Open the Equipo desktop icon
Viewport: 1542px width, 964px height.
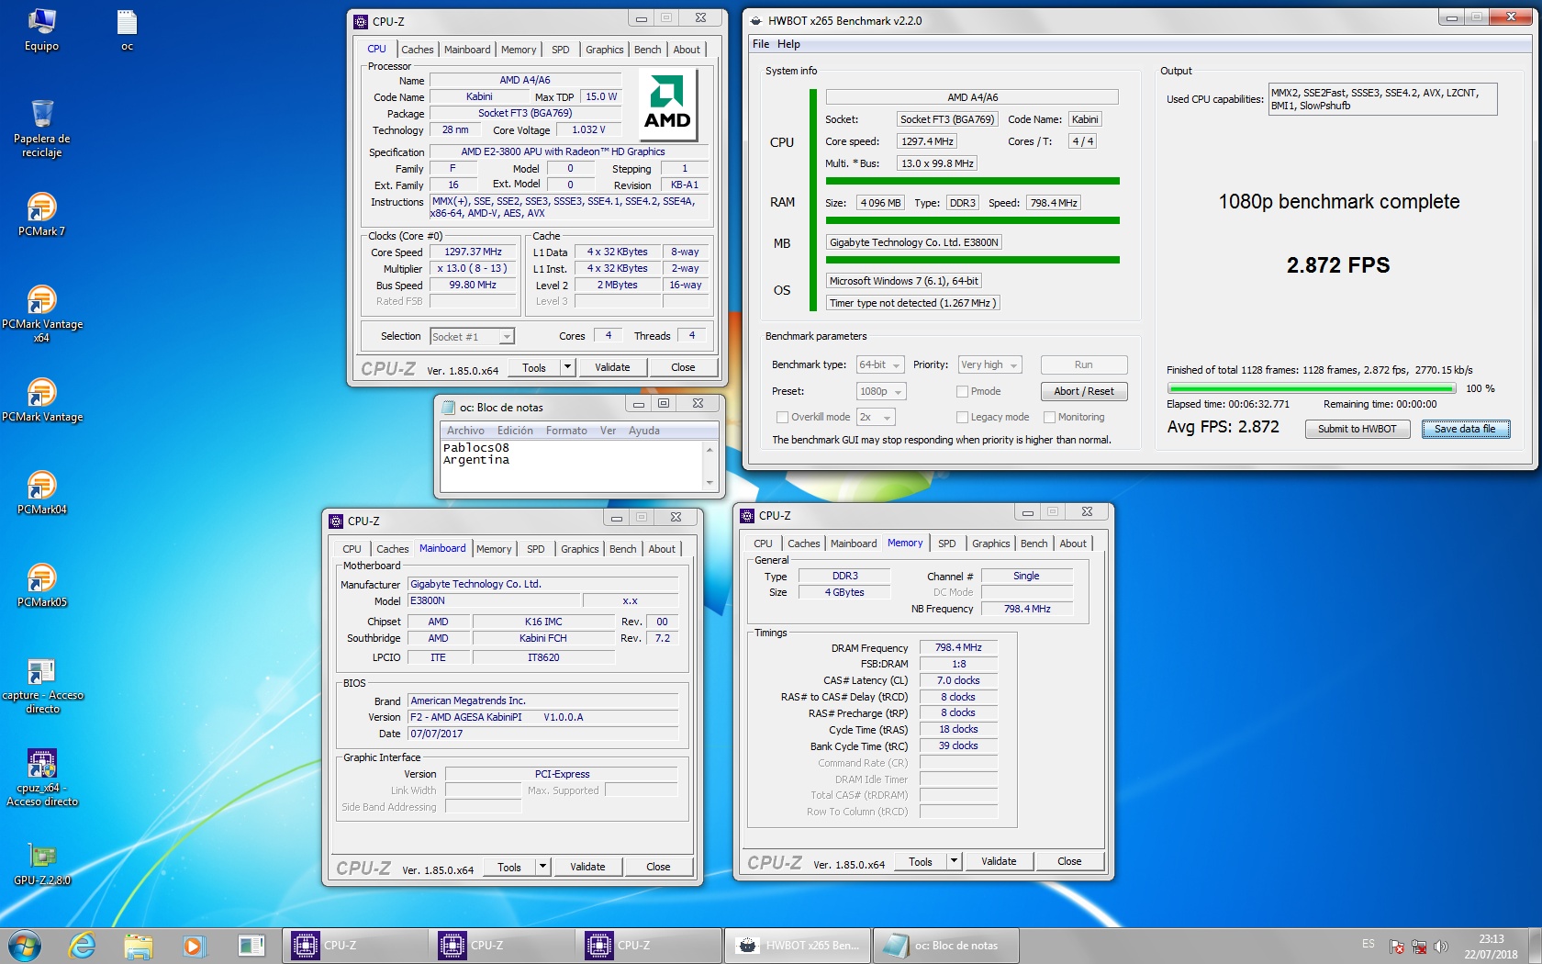[41, 29]
